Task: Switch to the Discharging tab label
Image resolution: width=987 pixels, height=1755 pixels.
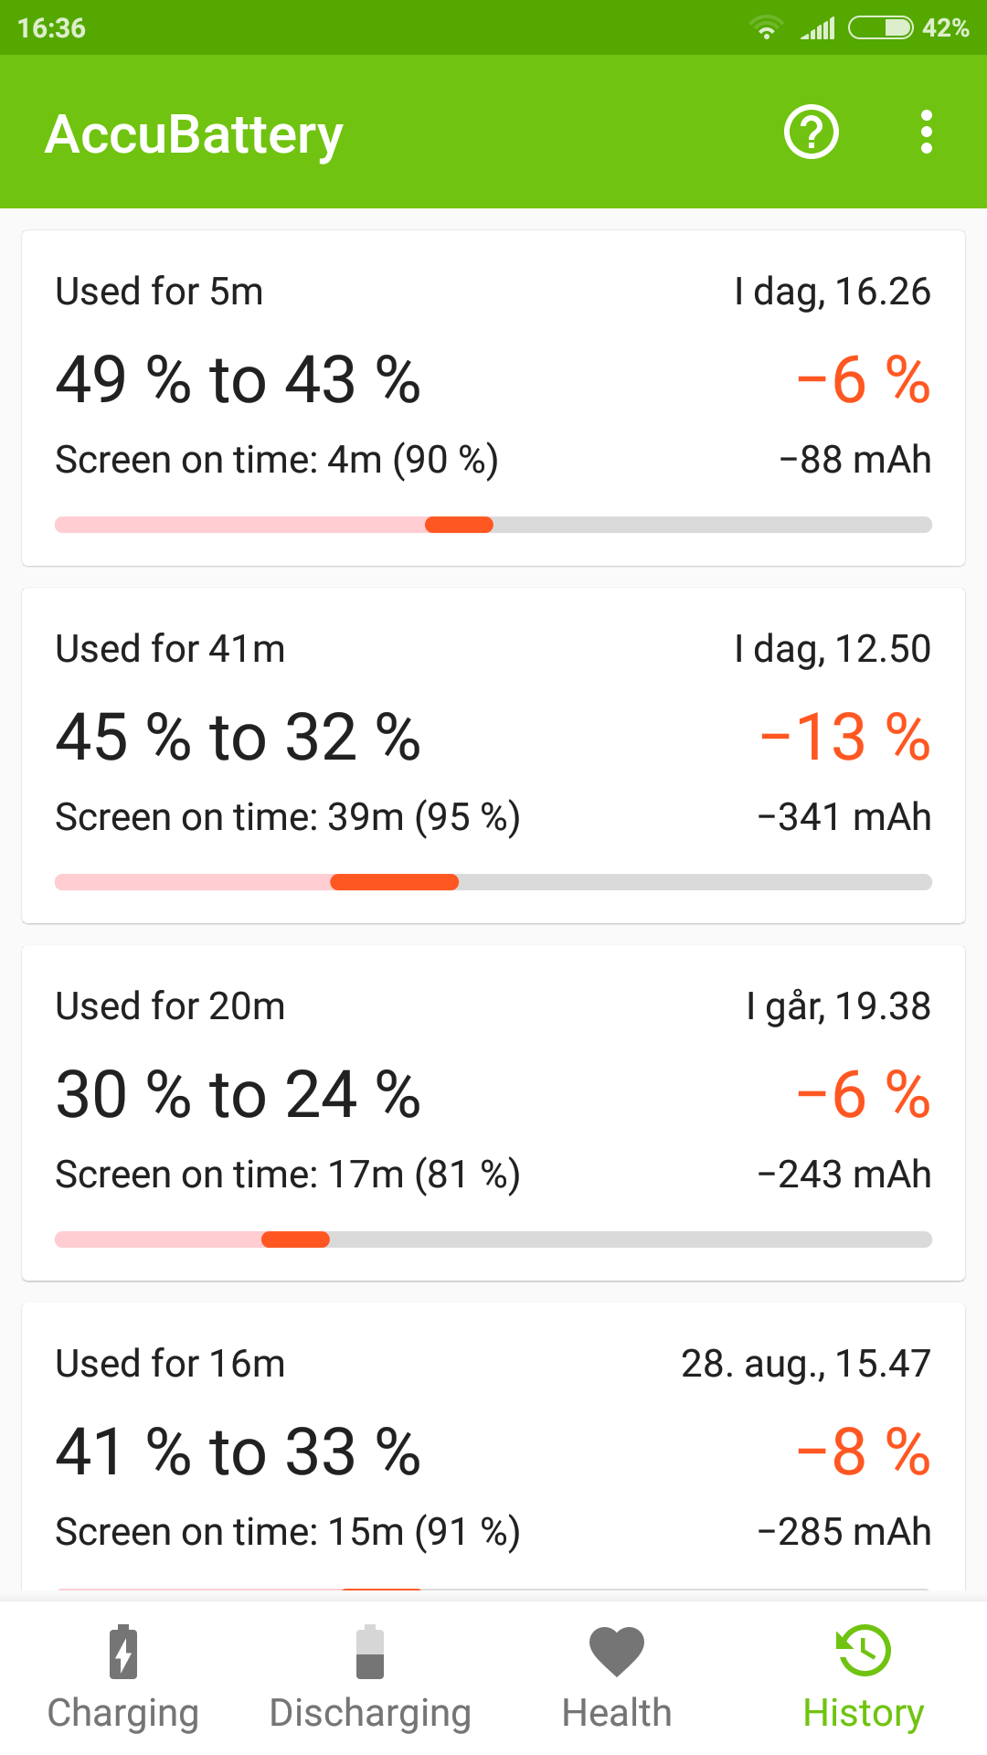Action: [370, 1714]
